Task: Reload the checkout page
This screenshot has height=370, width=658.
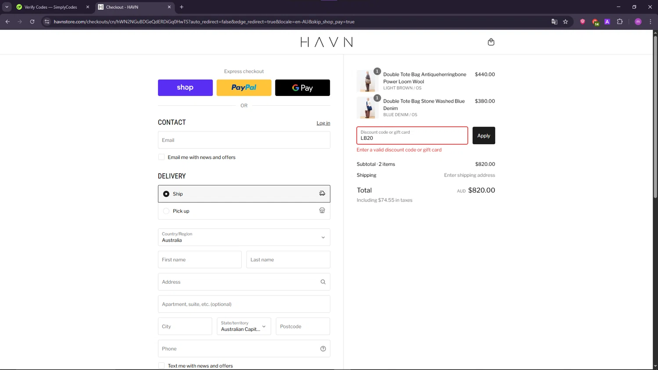Action: point(32,21)
